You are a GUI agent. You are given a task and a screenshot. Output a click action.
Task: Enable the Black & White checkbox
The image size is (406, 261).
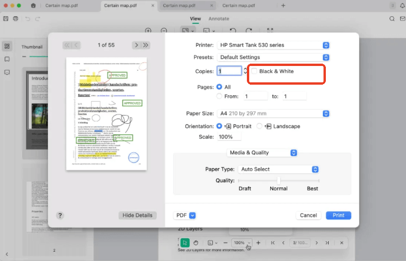coord(254,71)
